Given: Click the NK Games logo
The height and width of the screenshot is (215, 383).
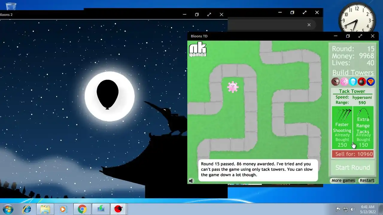Looking at the screenshot, I should [x=198, y=50].
